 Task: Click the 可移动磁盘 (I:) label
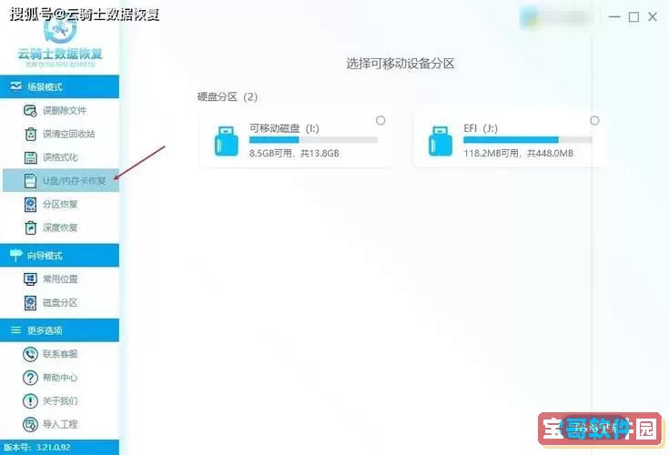284,128
